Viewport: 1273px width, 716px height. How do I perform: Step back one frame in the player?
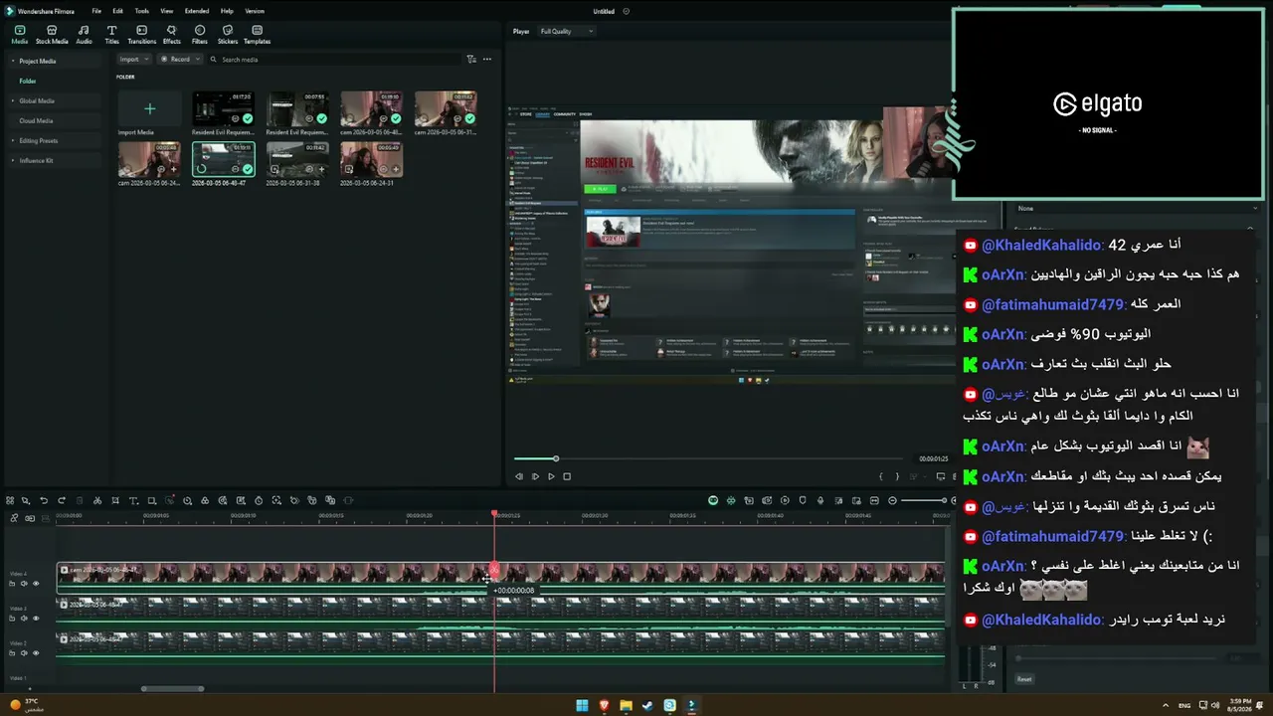click(x=518, y=476)
